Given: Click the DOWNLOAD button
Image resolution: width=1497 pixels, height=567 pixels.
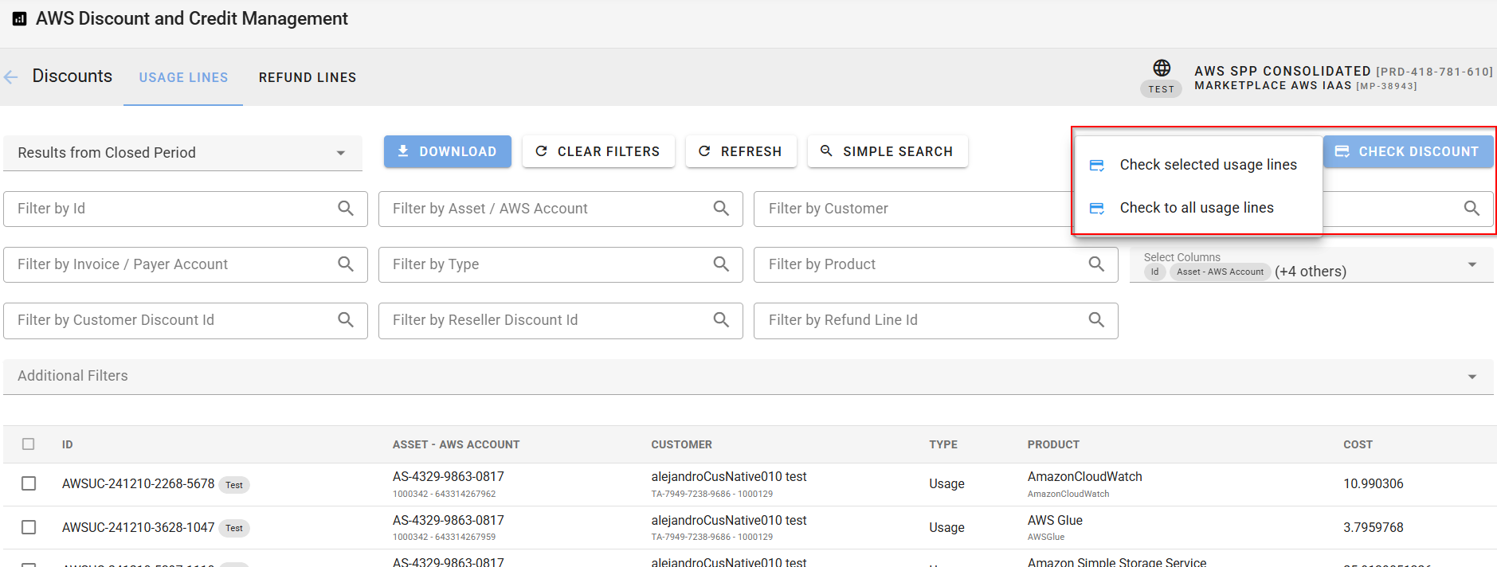Looking at the screenshot, I should [448, 151].
